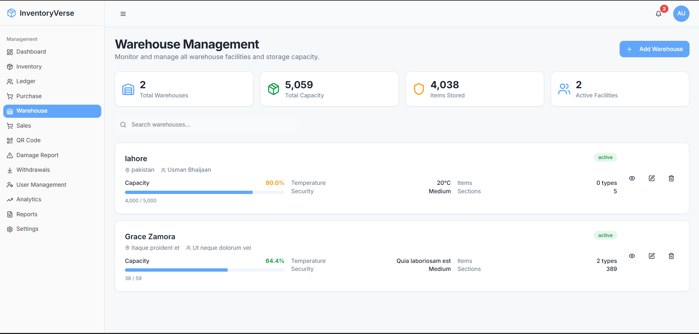Open the Settings link in the sidebar
This screenshot has height=334, width=699.
pos(27,229)
